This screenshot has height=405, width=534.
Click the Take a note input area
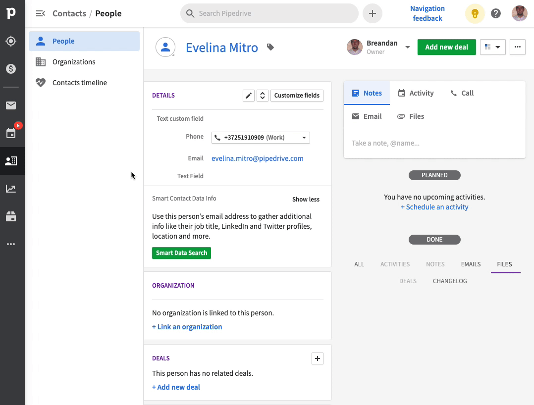[x=434, y=143]
